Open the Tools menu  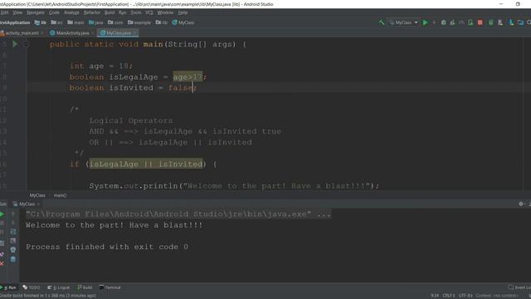136,12
